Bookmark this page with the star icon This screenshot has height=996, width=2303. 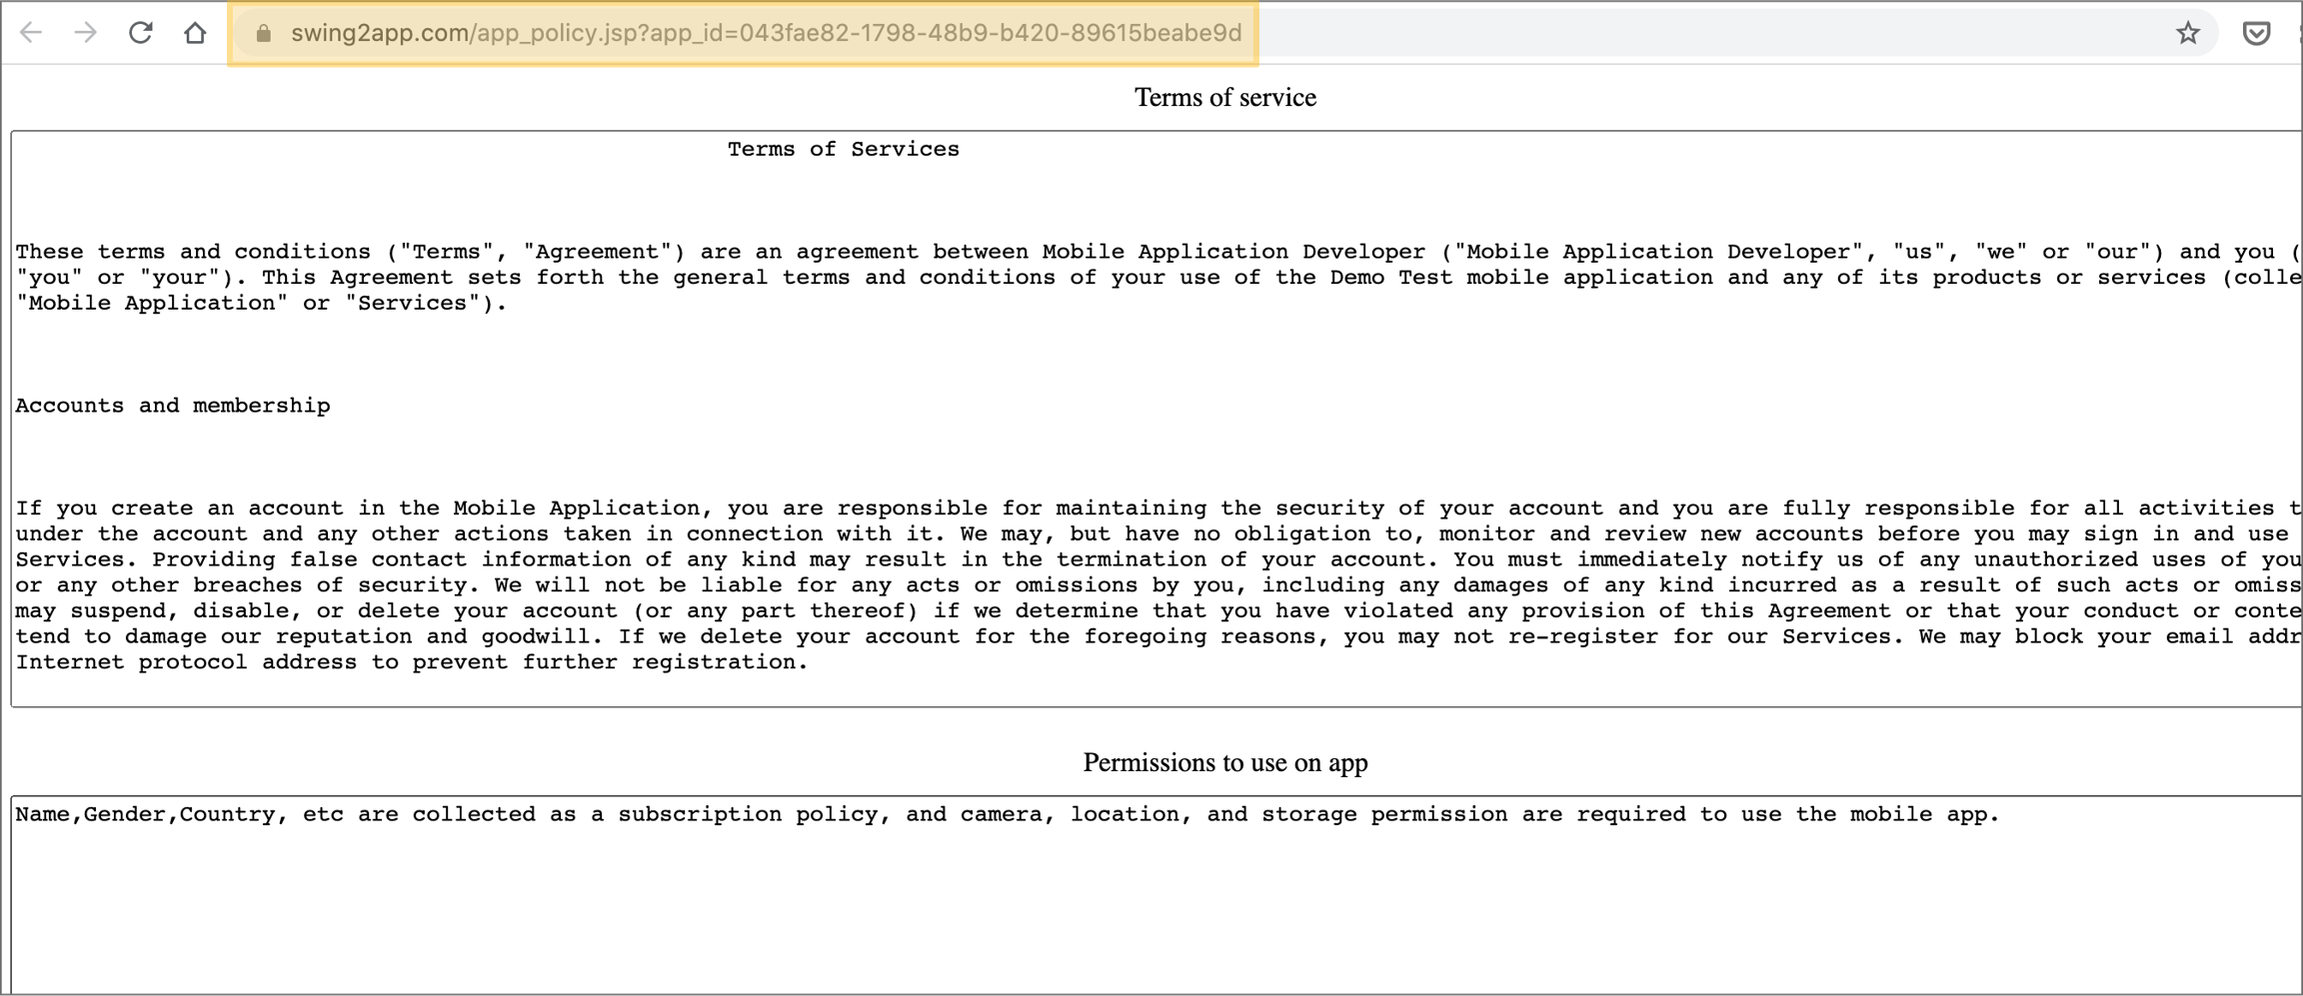(2187, 33)
